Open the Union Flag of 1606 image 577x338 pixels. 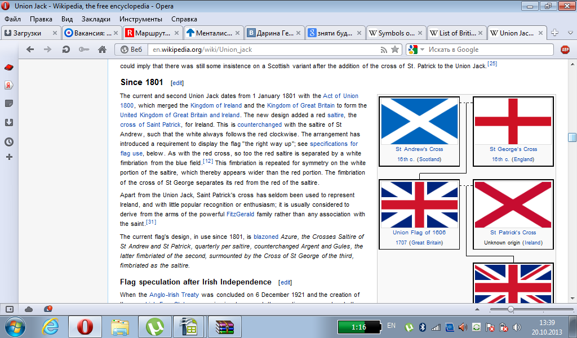pos(419,205)
